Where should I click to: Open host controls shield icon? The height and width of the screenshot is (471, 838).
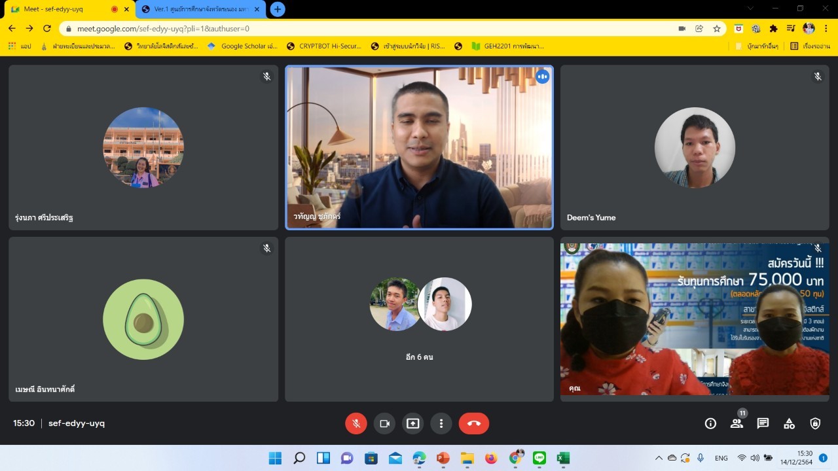point(815,423)
